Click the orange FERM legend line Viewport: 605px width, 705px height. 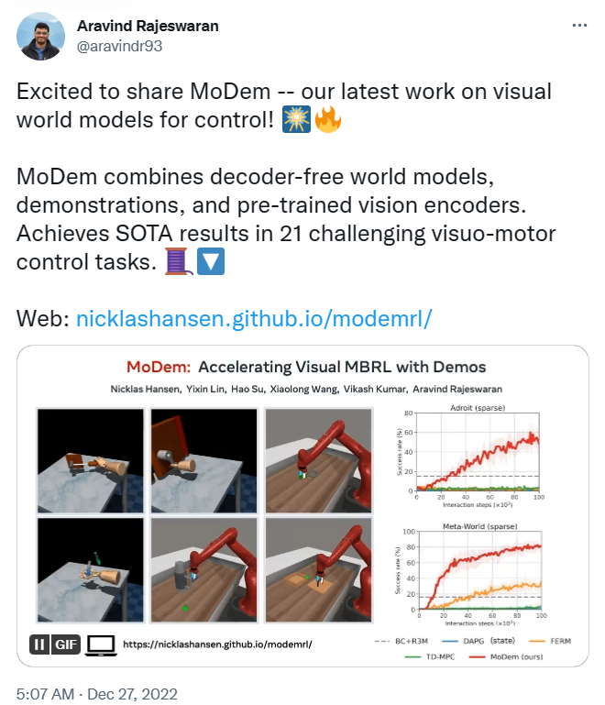coord(536,641)
